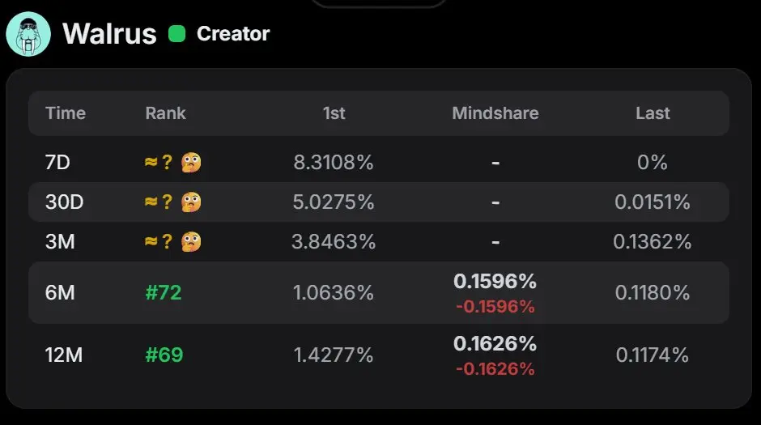Open the #69 rank link

[x=164, y=355]
